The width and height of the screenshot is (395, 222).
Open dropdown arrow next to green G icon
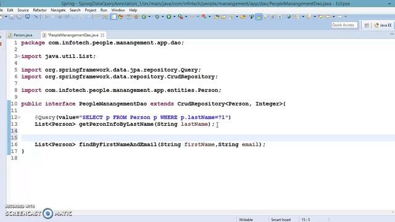149,17
